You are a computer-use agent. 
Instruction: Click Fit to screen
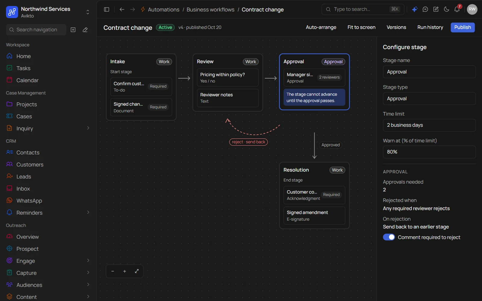pyautogui.click(x=361, y=27)
